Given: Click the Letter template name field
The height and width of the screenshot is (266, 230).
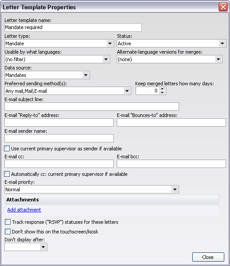Looking at the screenshot, I should pyautogui.click(x=73, y=28).
